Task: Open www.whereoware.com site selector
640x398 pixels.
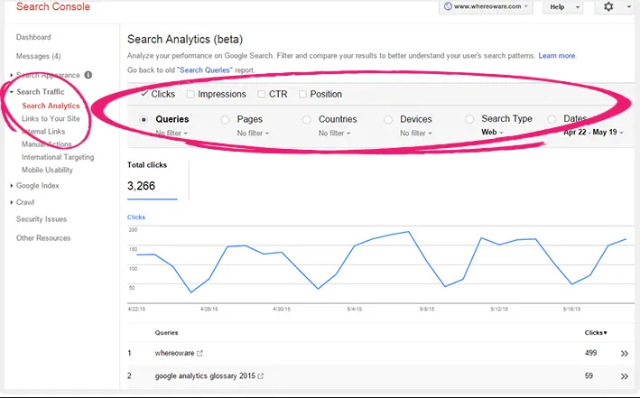Action: 486,6
